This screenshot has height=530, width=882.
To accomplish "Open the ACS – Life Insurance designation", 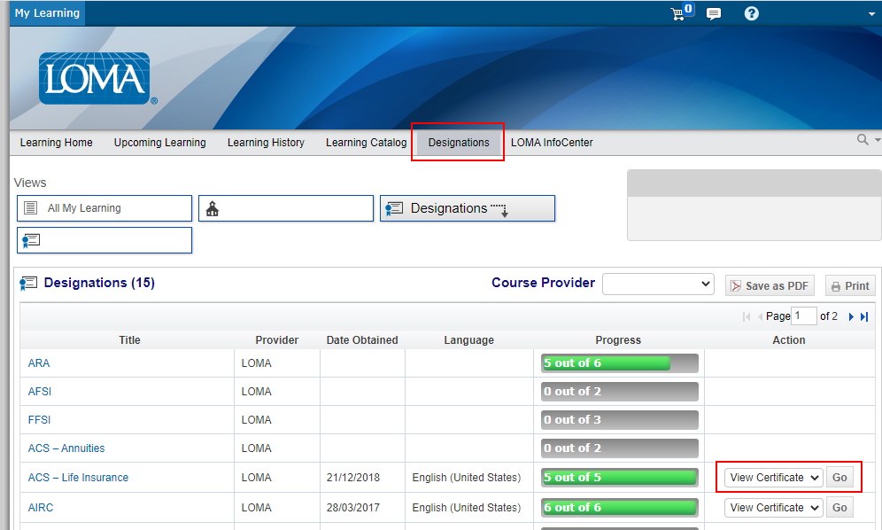I will coord(78,478).
